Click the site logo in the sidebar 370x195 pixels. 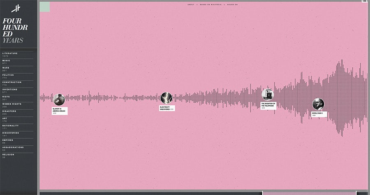(16, 8)
